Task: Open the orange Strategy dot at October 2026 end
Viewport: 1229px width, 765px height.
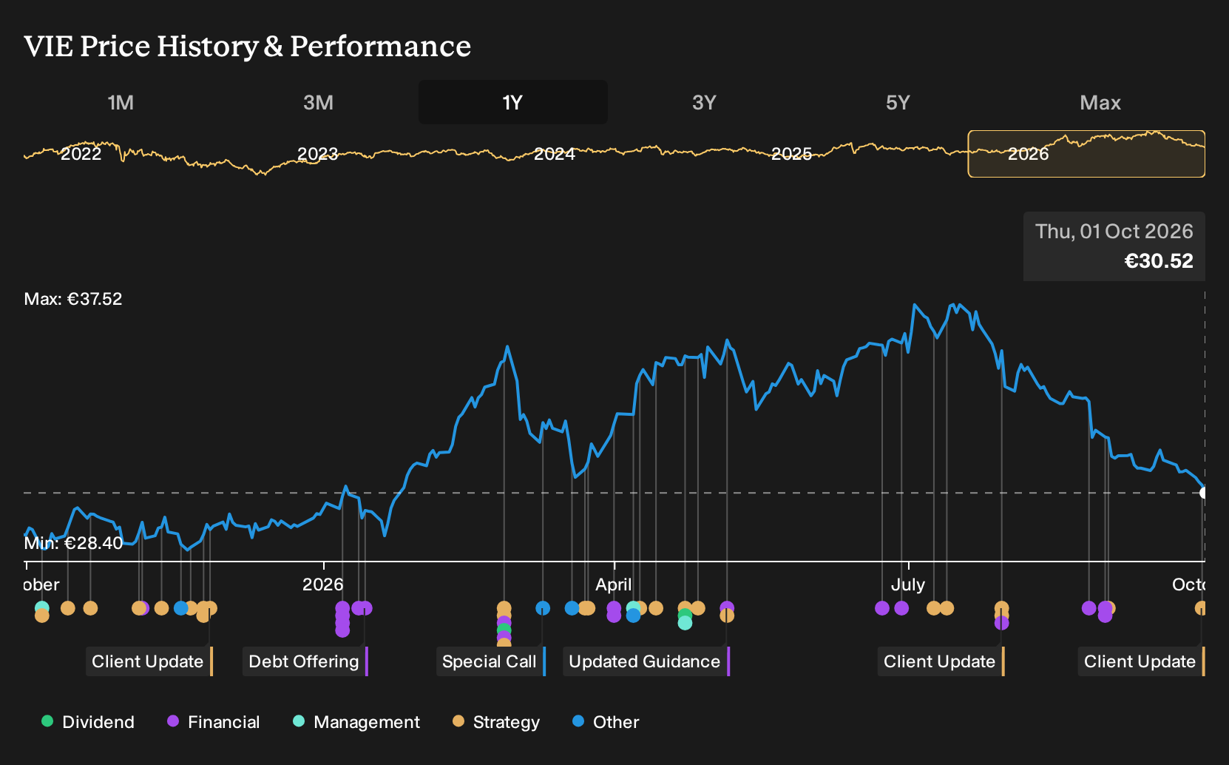Action: click(x=1202, y=608)
